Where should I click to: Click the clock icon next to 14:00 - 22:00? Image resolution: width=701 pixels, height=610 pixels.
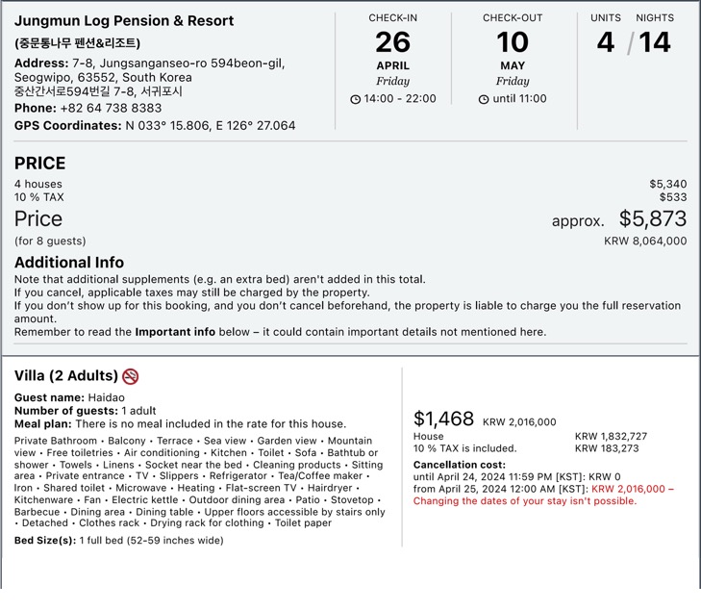(x=356, y=99)
